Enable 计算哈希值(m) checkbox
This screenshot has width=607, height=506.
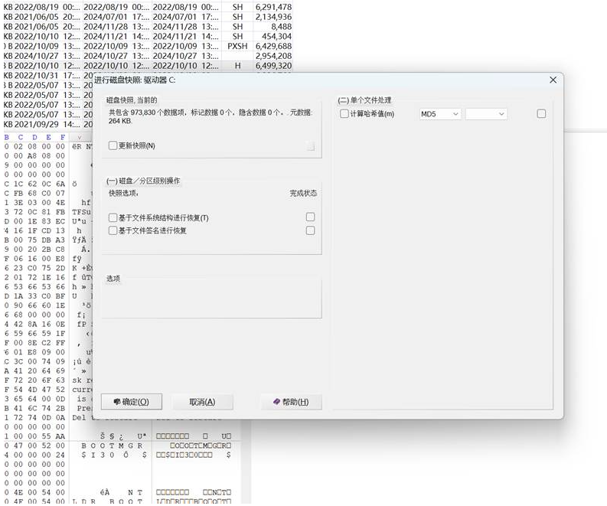pyautogui.click(x=344, y=114)
